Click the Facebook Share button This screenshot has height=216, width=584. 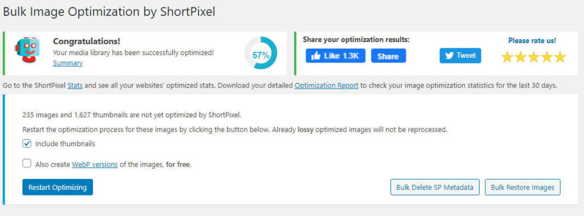tap(388, 56)
